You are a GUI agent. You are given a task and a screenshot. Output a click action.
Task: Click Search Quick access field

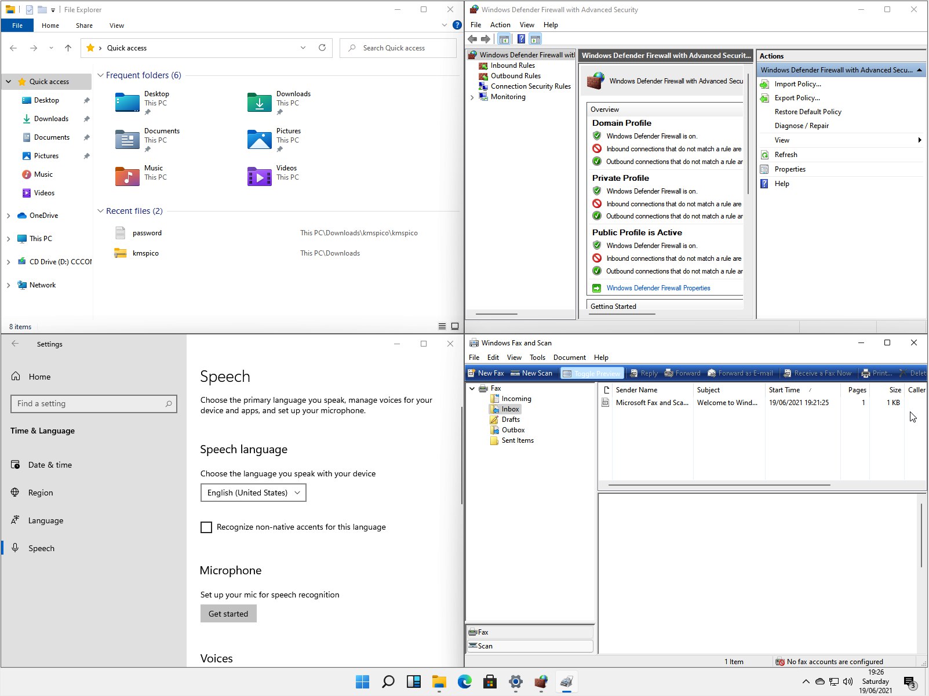398,48
